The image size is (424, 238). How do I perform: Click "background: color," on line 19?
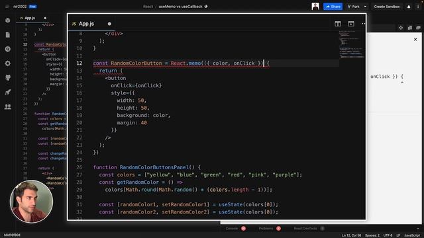click(144, 115)
